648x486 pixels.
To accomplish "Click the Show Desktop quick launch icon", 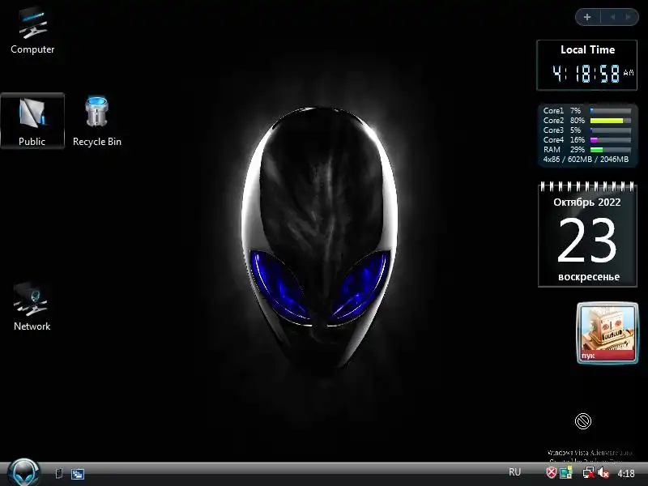I will [59, 473].
